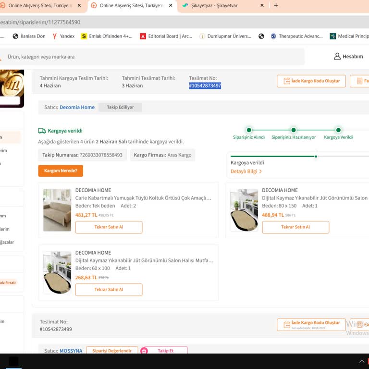The height and width of the screenshot is (369, 369).
Task: Close the first Online Alışveriş Sitesi tab
Action: coord(79,5)
